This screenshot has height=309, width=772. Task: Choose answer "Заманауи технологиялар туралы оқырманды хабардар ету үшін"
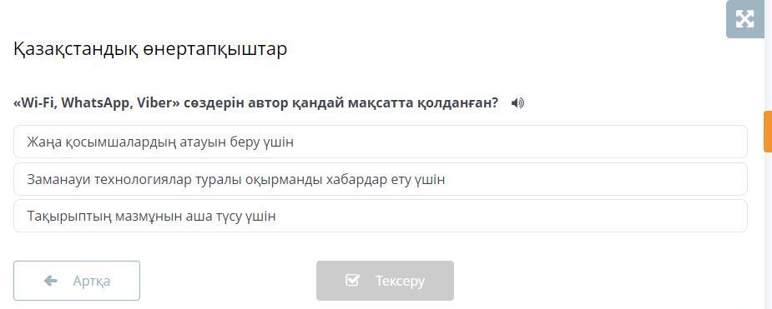click(x=380, y=179)
